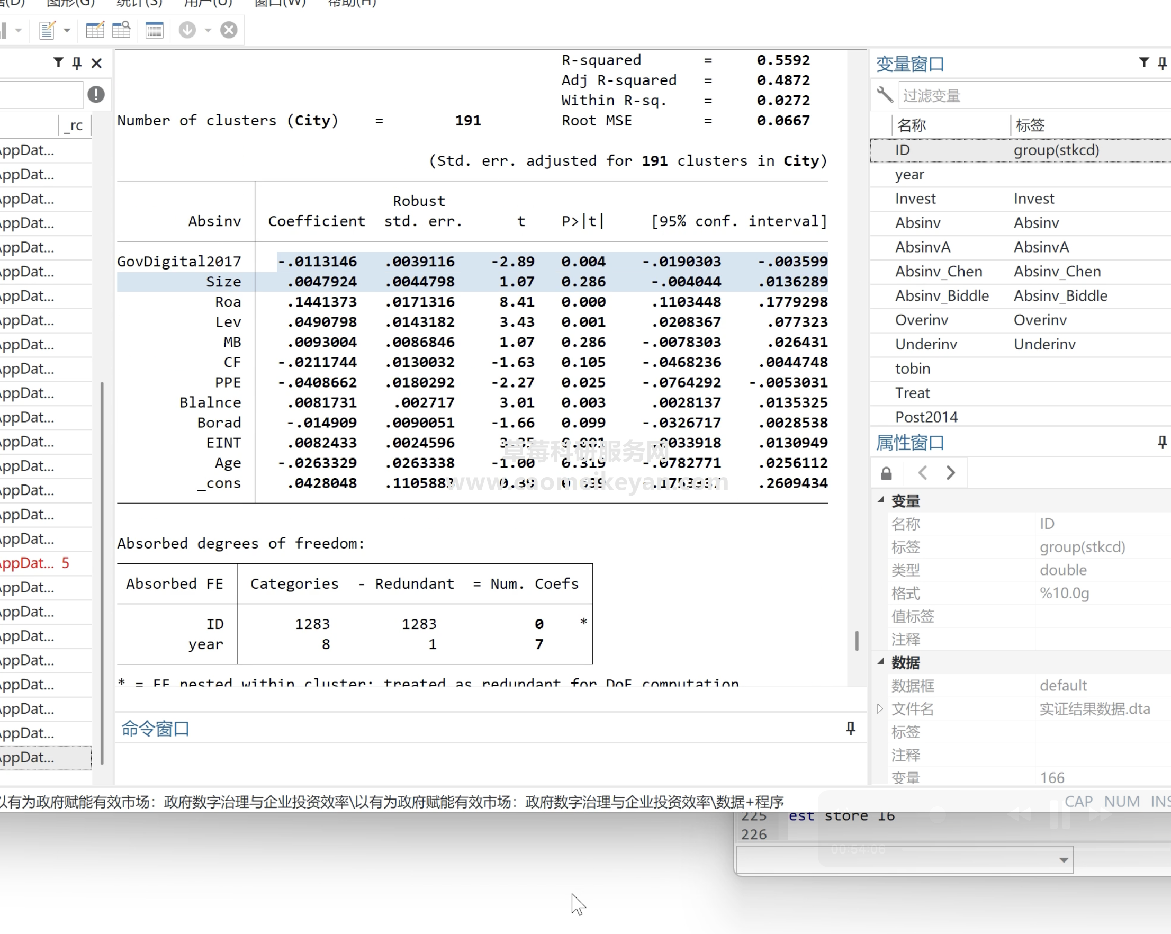Select the Absinv_Chen variable row
This screenshot has width=1171, height=934.
point(939,271)
